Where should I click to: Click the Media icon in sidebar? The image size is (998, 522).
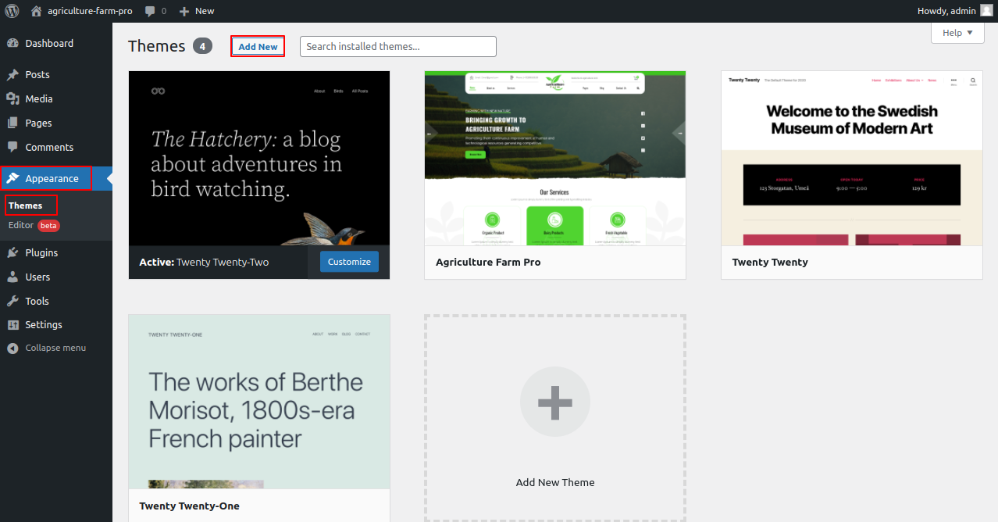[12, 98]
